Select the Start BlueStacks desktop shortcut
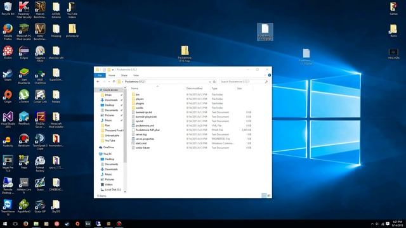Image resolution: width=406 pixels, height=228 pixels. pyautogui.click(x=24, y=76)
